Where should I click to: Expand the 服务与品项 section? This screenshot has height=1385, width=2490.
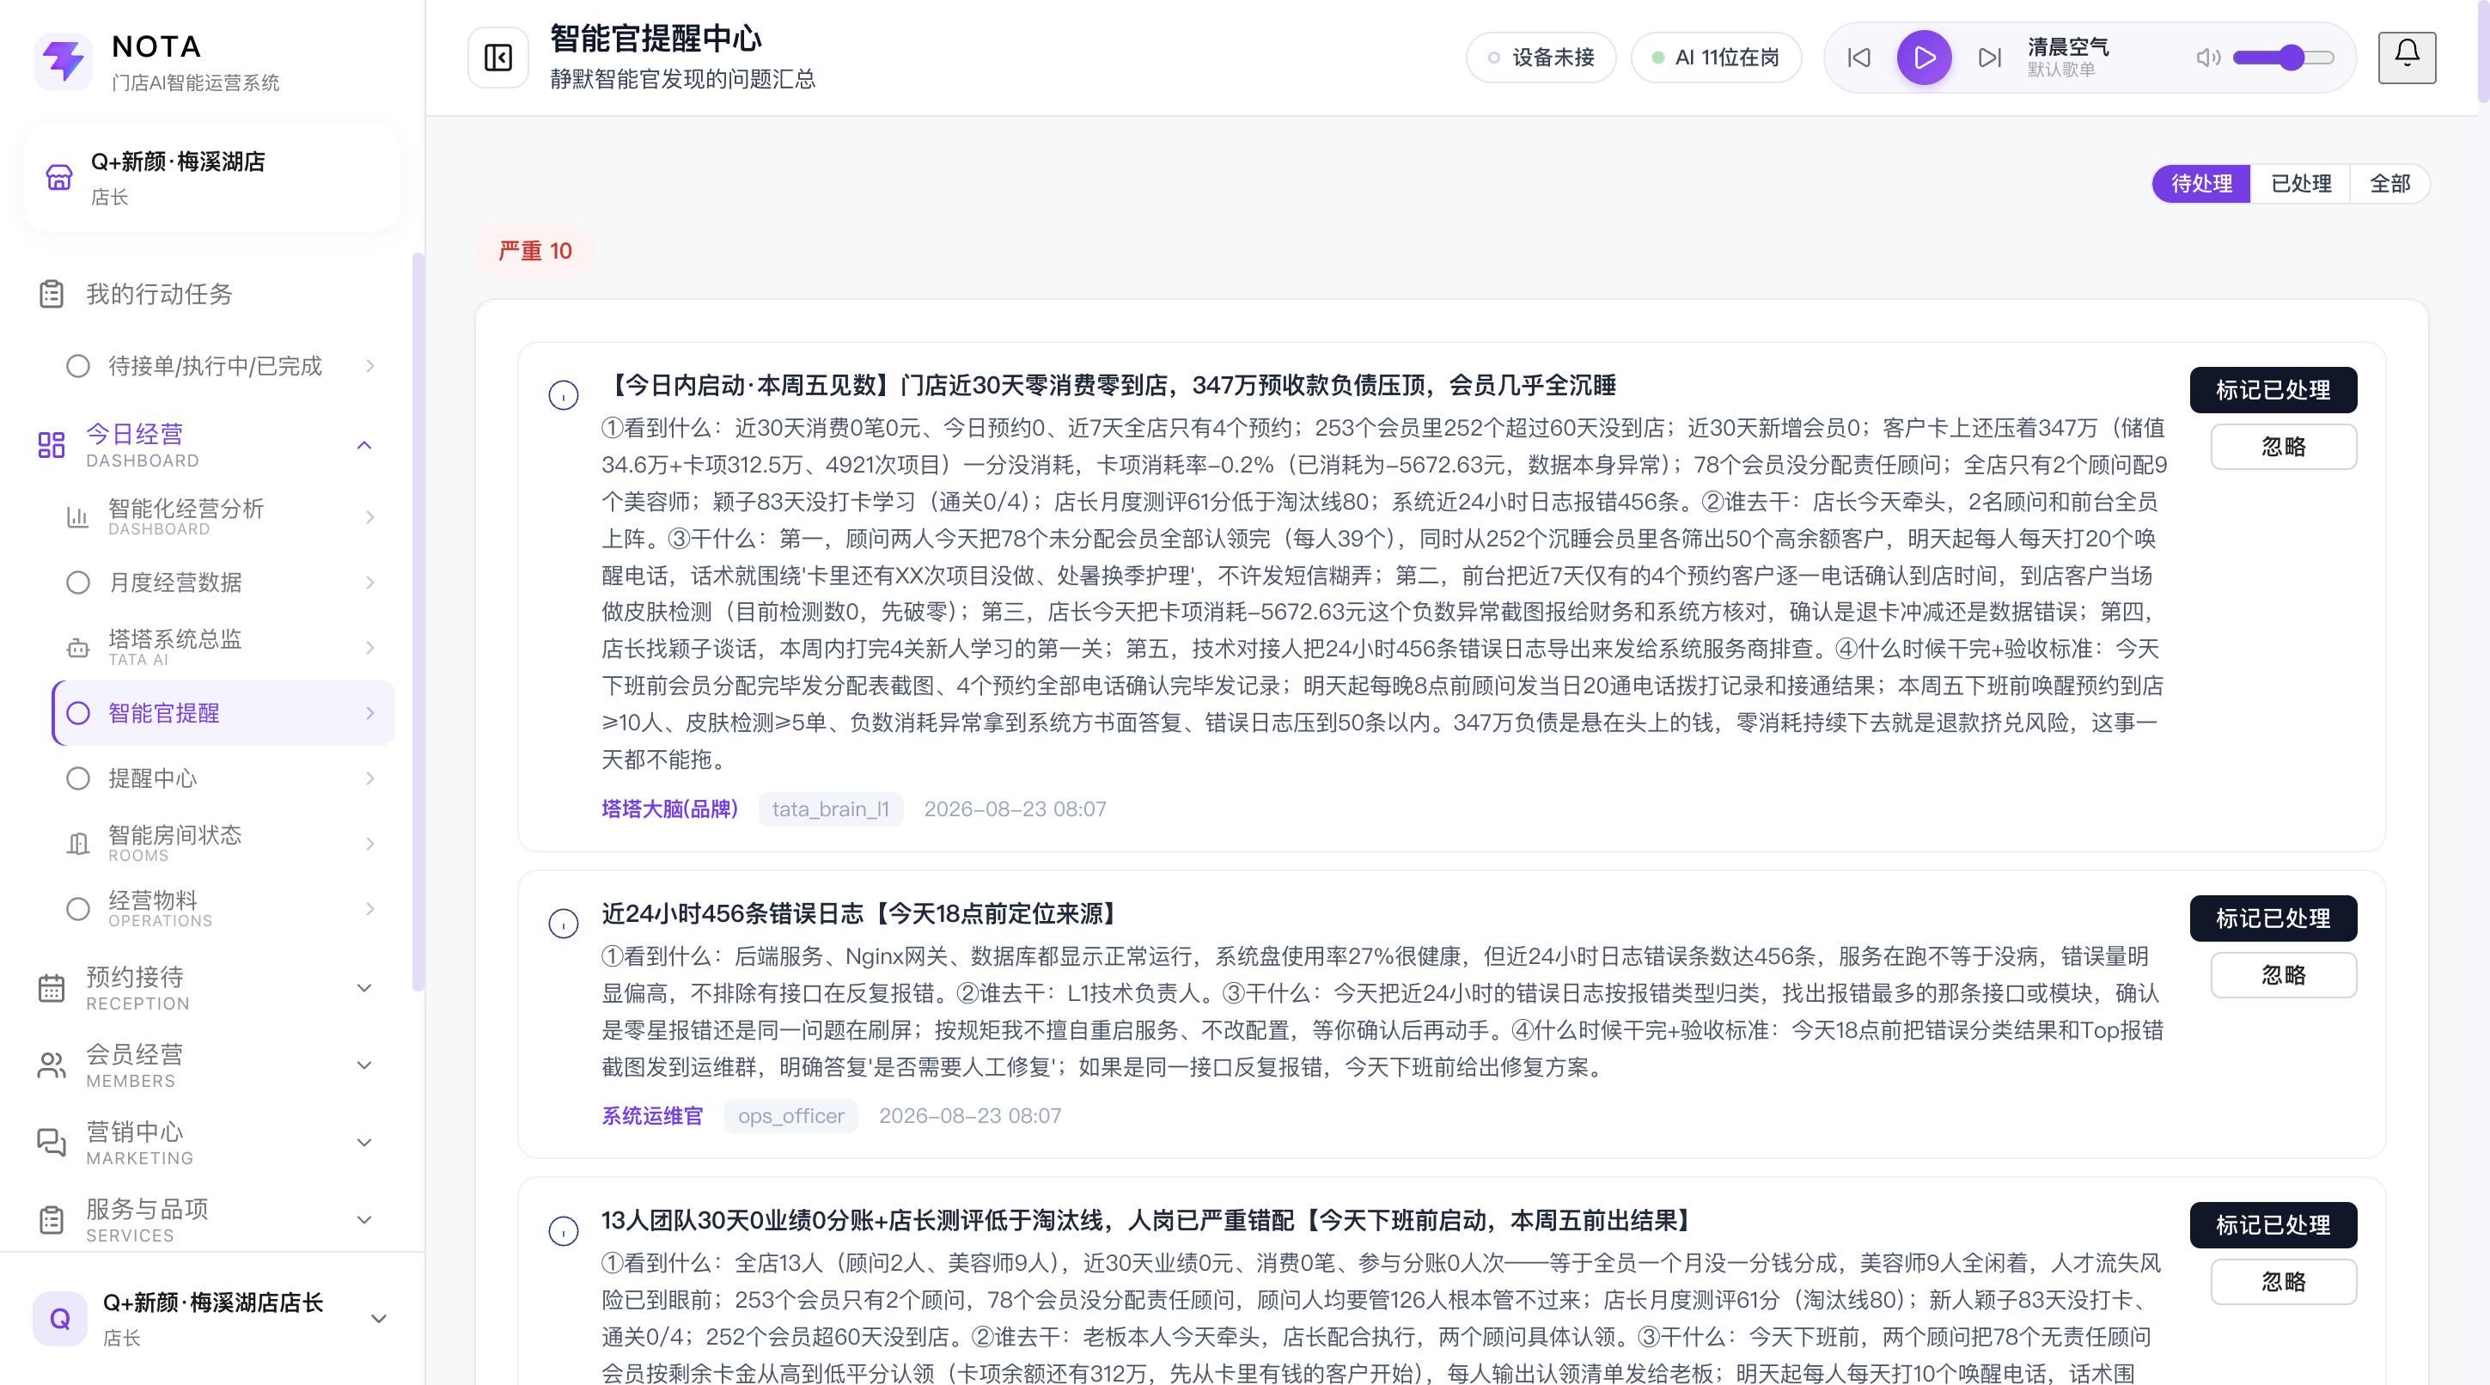point(364,1220)
